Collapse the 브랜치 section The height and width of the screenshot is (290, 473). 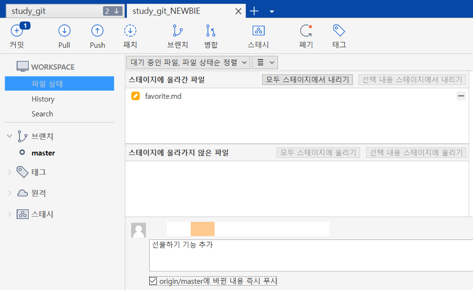coord(10,136)
